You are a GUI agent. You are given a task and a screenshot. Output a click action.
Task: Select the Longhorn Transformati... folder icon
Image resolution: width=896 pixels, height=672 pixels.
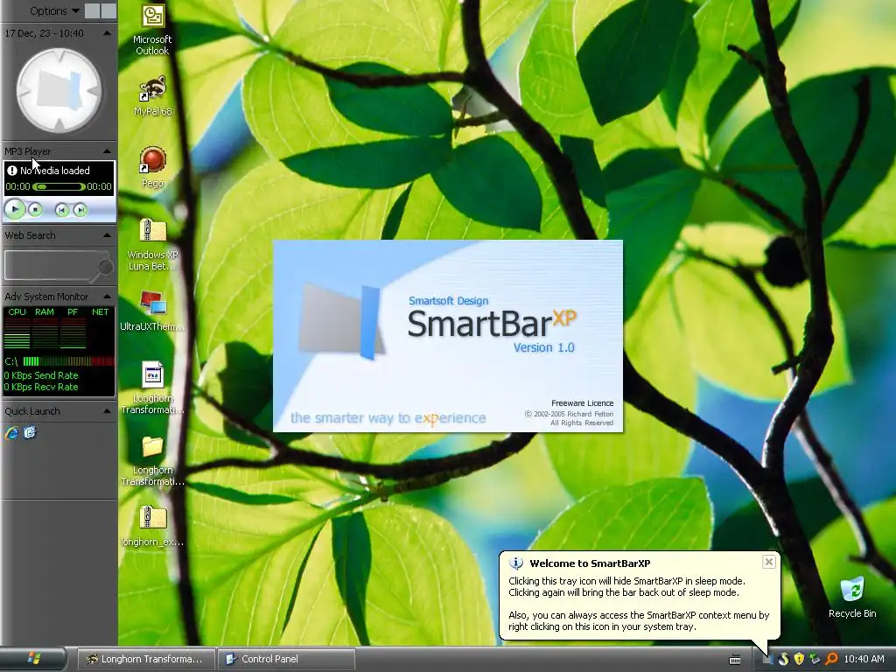tap(152, 460)
